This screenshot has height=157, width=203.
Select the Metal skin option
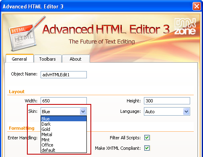tap(64, 135)
